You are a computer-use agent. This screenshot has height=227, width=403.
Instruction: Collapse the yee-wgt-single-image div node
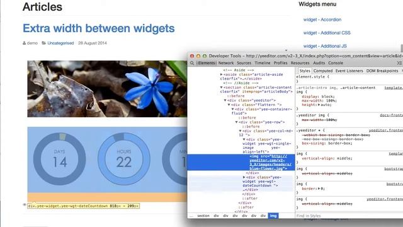[x=244, y=139]
